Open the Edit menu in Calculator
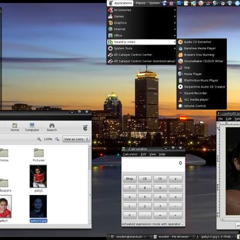 (143, 154)
